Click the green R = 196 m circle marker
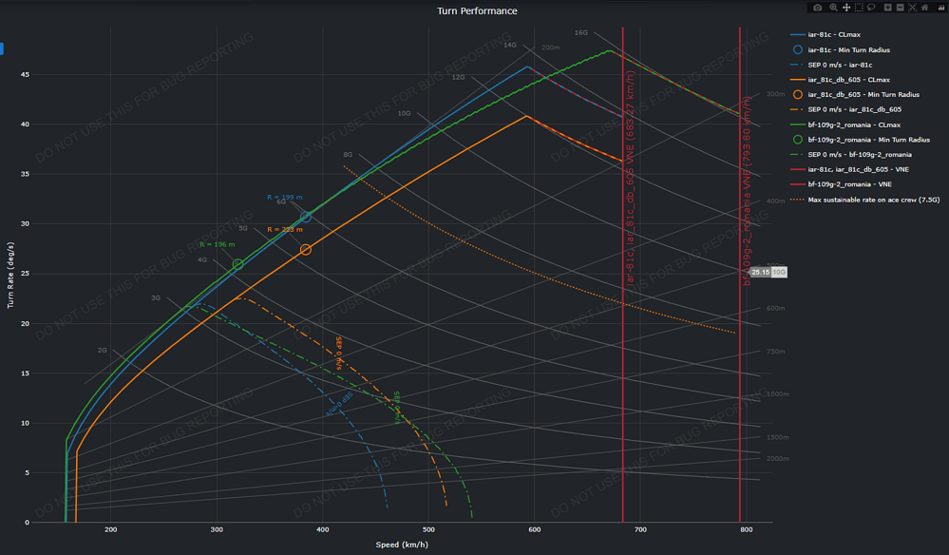Image resolution: width=949 pixels, height=555 pixels. pos(237,264)
